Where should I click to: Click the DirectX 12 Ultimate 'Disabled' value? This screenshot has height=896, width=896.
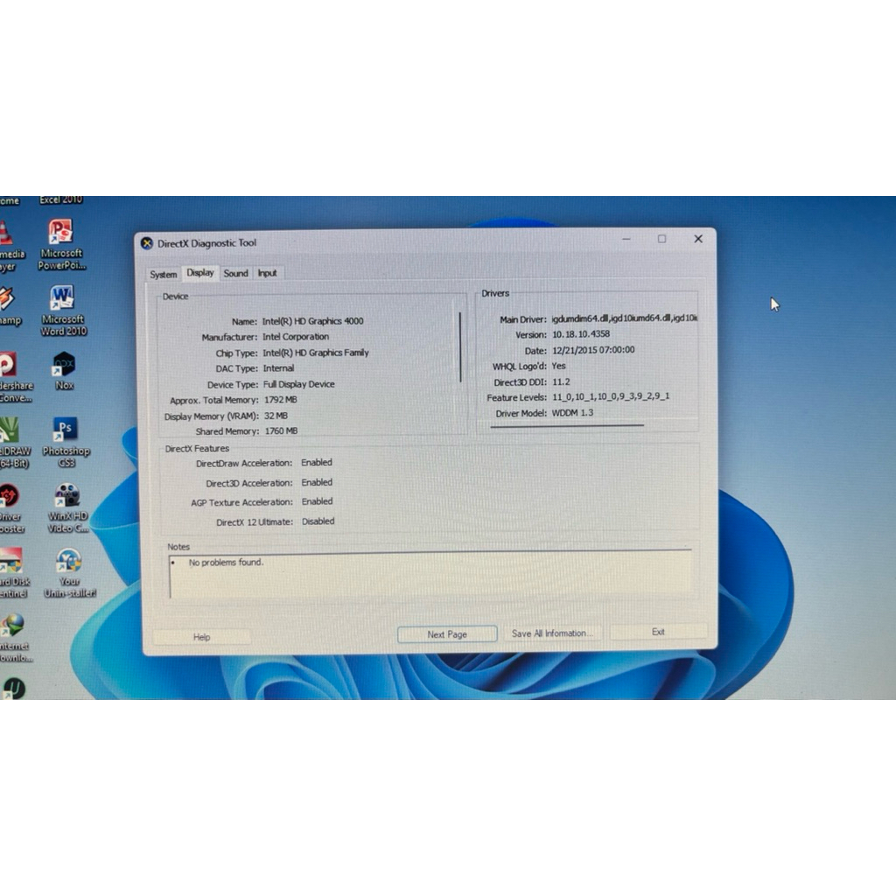coord(318,521)
